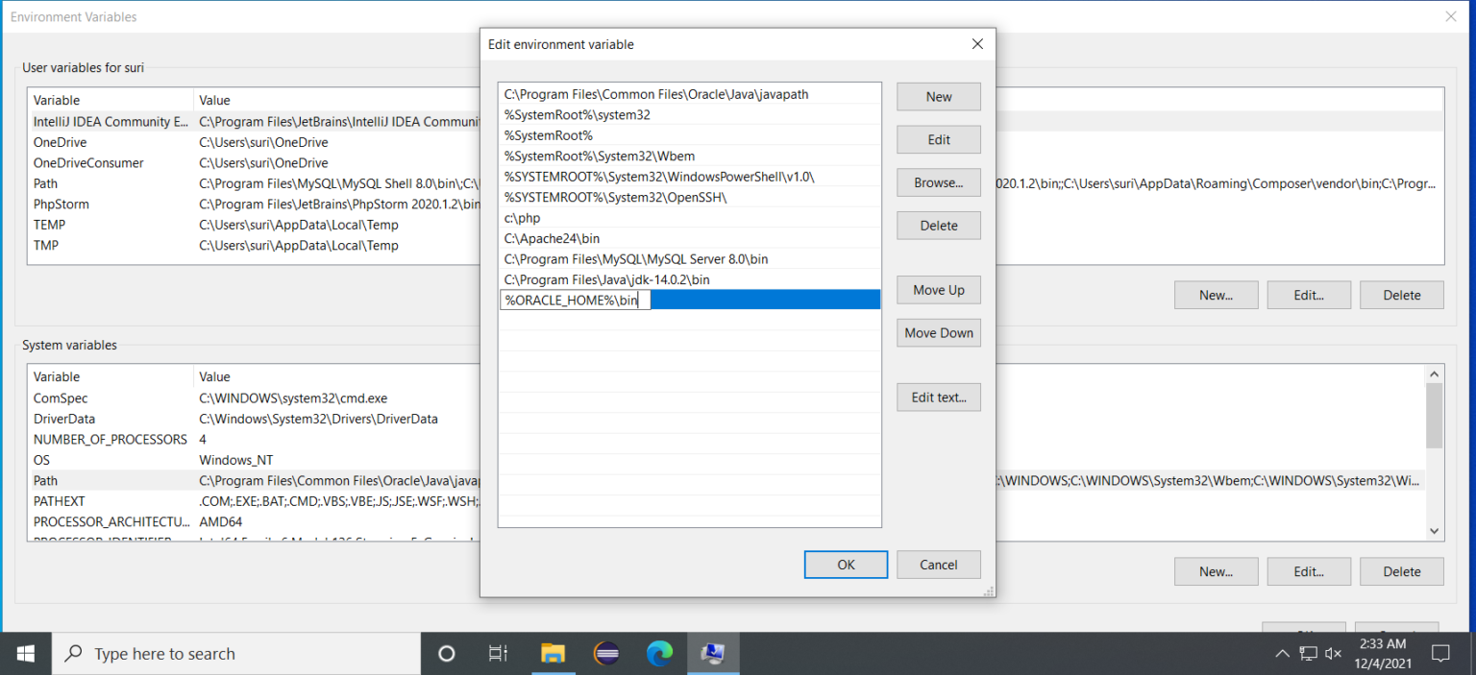
Task: Launch Cortana from the taskbar
Action: click(446, 654)
